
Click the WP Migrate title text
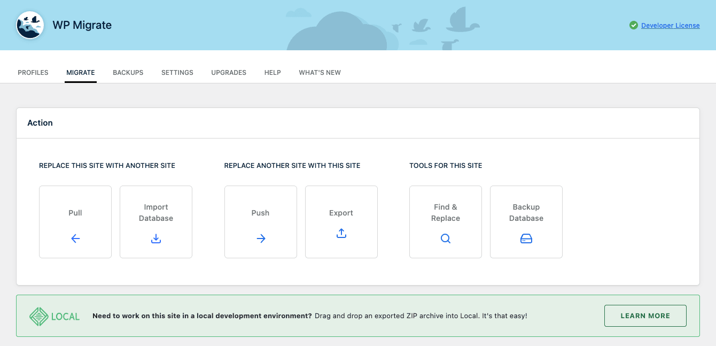click(82, 25)
